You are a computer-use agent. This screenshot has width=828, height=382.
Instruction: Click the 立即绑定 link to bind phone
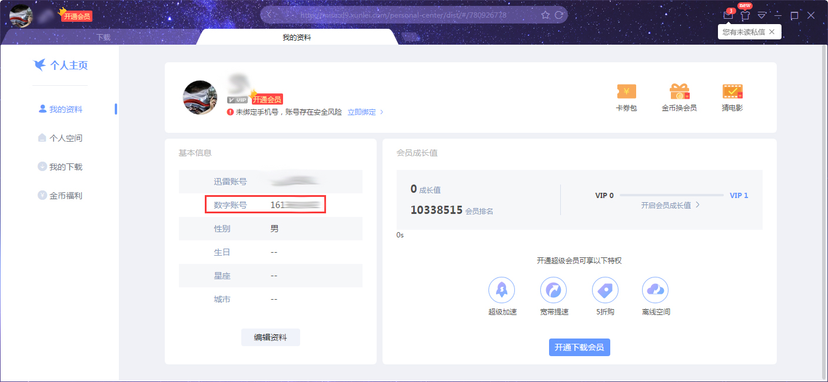362,112
